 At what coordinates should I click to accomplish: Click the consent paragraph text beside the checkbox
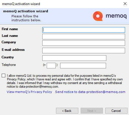65,81
